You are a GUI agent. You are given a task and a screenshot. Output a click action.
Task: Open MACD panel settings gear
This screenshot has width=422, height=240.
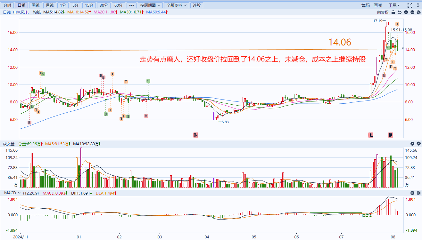click(x=418, y=193)
